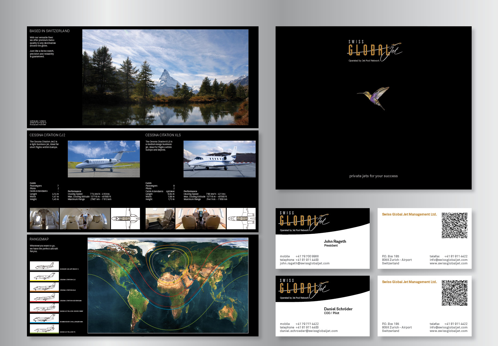Viewport: 498px width, 346px height.
Task: Click the QR code beside Daniel Schröder's card
Action: coord(454,293)
